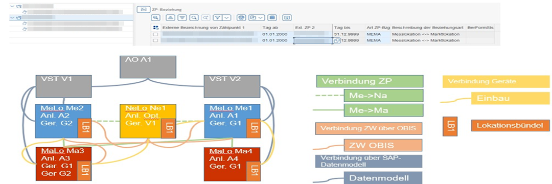Show table info with the i icon
The width and height of the screenshot is (552, 184).
pos(287,17)
